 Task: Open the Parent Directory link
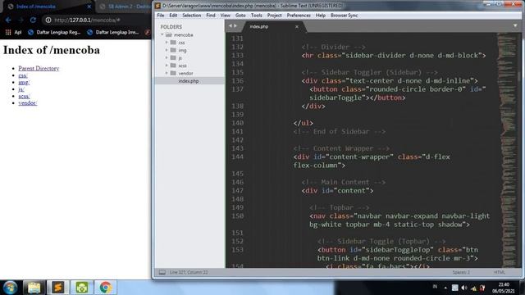pyautogui.click(x=39, y=68)
